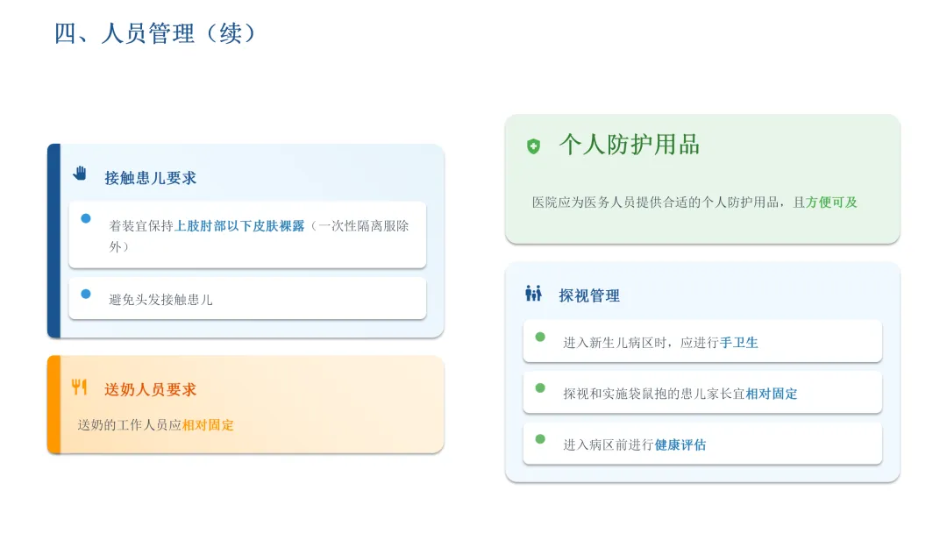The width and height of the screenshot is (947, 533).
Task: Click the green bullet beside 进入病区前
Action: 540,439
